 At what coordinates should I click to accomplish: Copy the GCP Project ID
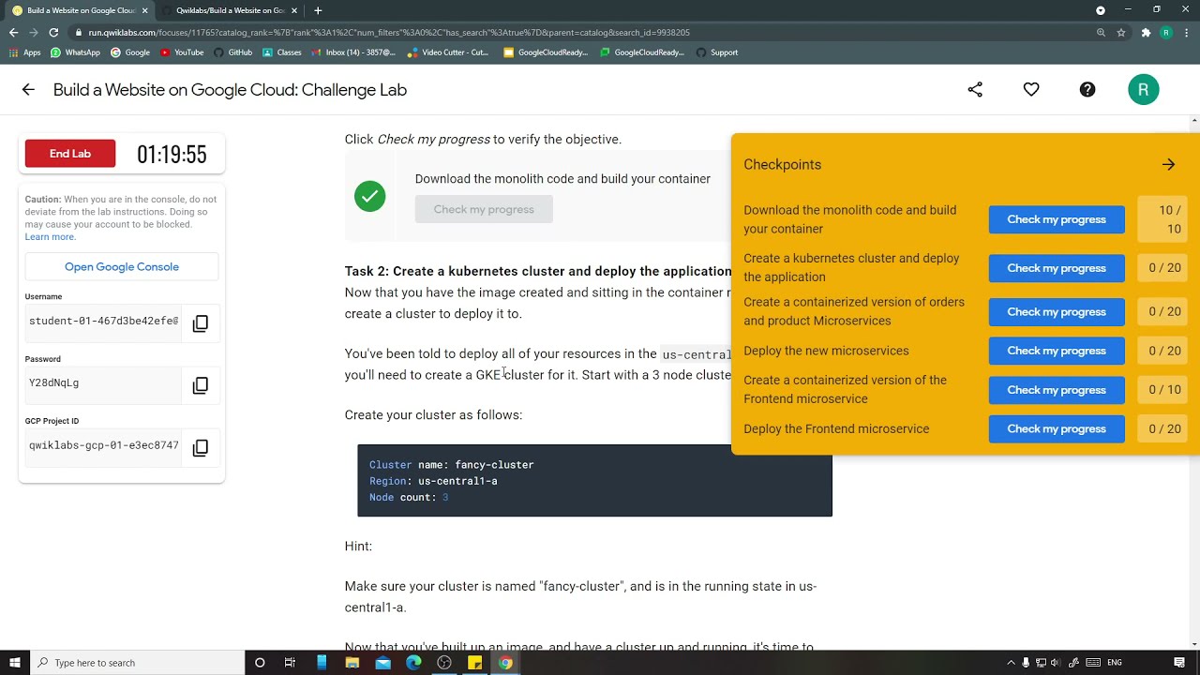tap(201, 448)
